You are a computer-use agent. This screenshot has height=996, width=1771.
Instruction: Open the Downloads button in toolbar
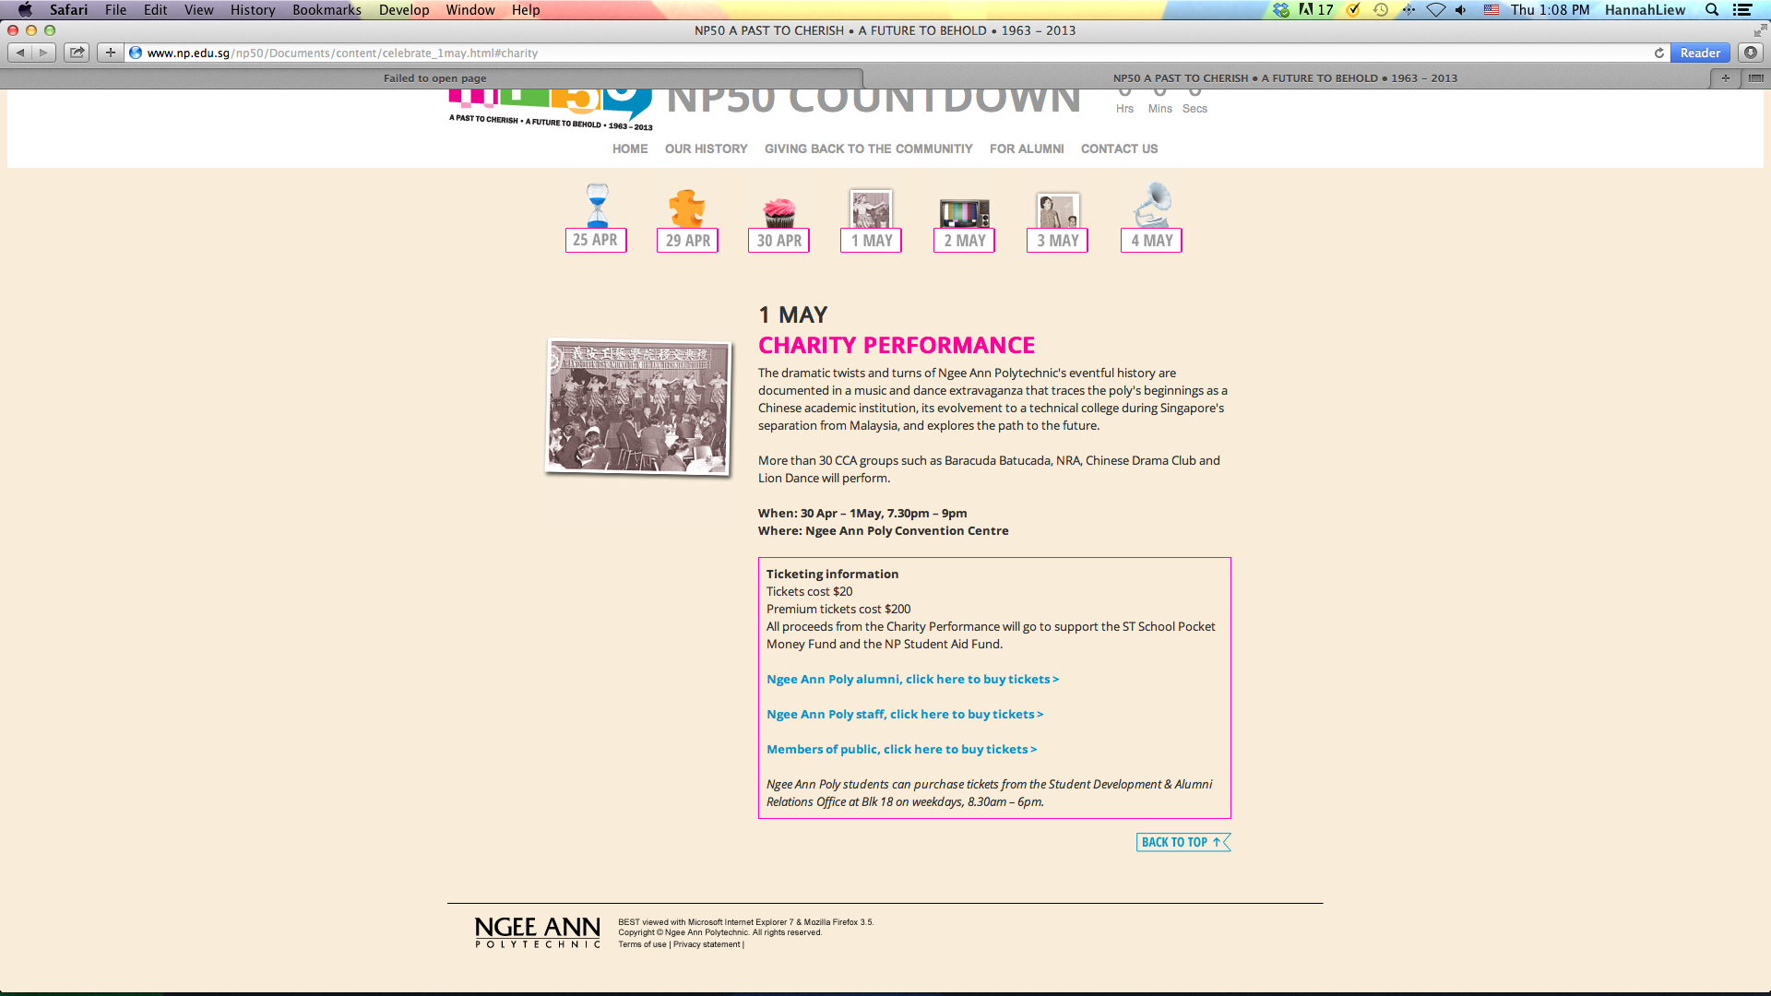tap(1751, 53)
